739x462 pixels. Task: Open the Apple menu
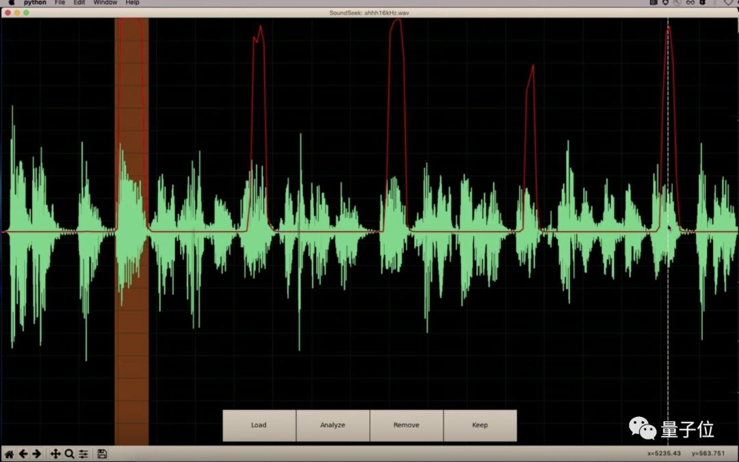coord(12,2)
